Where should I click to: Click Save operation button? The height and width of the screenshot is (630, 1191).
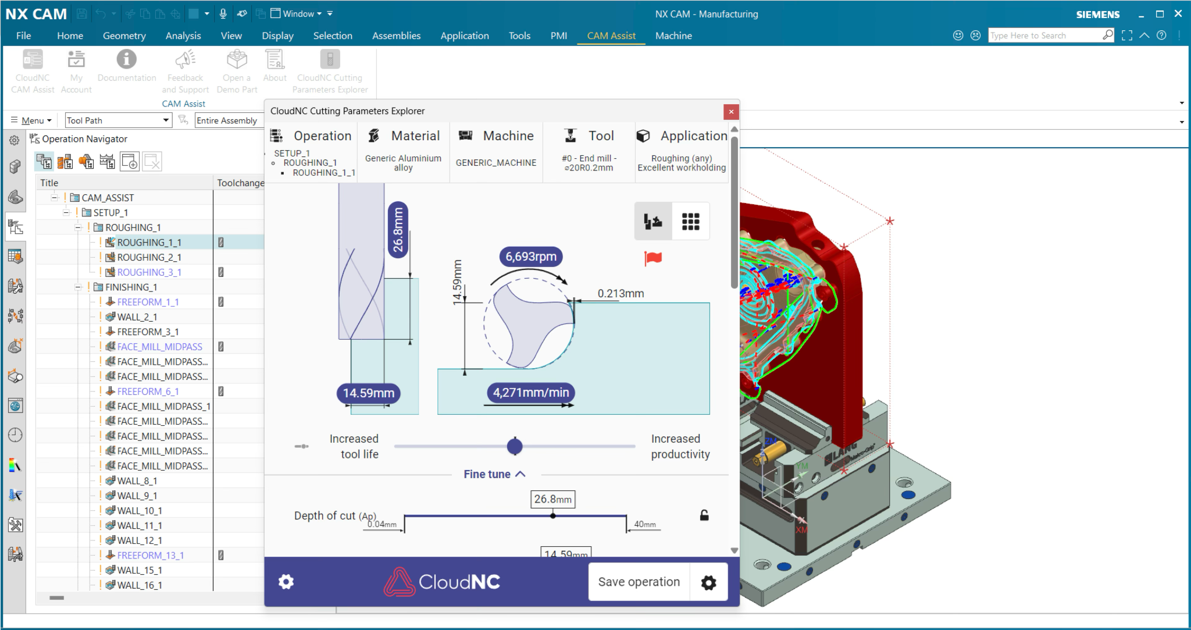(x=639, y=582)
